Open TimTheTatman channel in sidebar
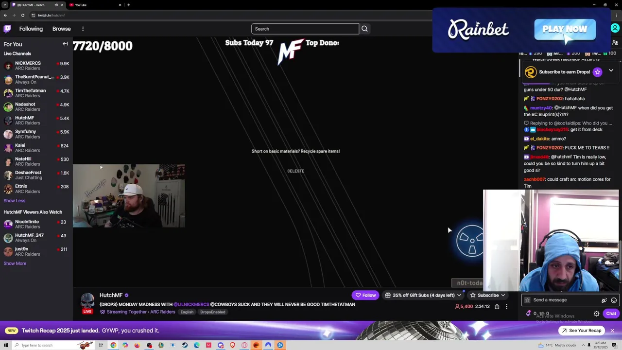Screen dimensions: 622x350 tap(36, 93)
